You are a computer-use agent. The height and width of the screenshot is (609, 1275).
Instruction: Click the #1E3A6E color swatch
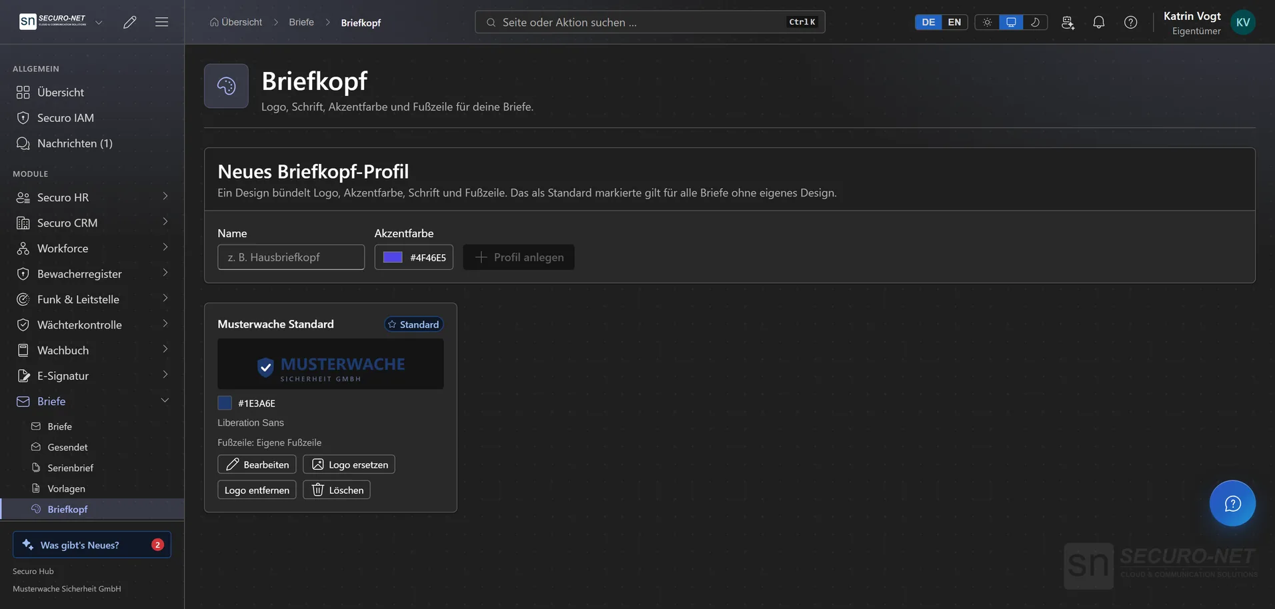coord(225,402)
